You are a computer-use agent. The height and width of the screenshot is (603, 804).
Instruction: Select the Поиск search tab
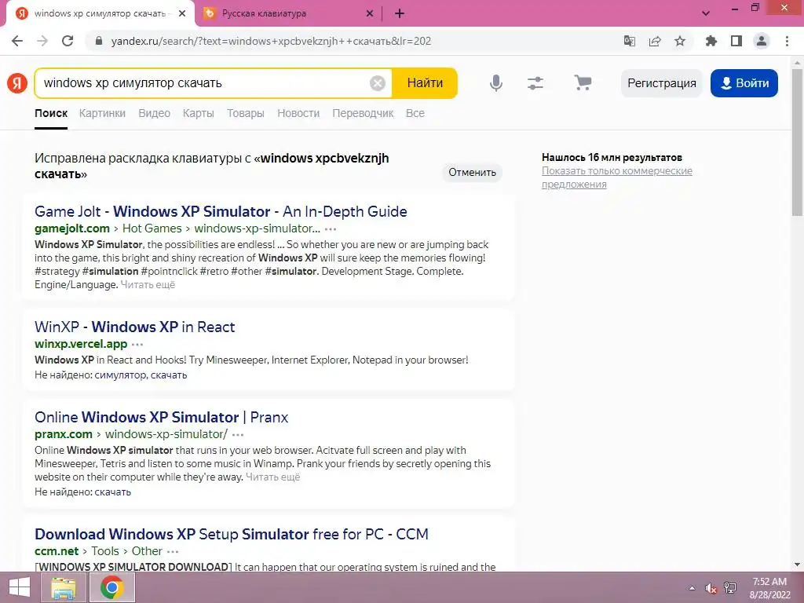coord(51,113)
